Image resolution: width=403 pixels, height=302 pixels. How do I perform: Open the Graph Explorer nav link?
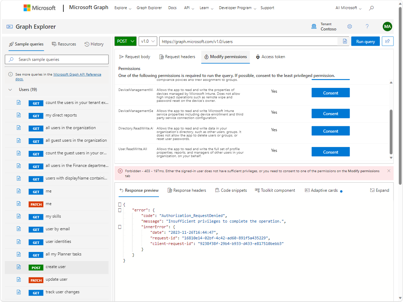click(x=149, y=8)
